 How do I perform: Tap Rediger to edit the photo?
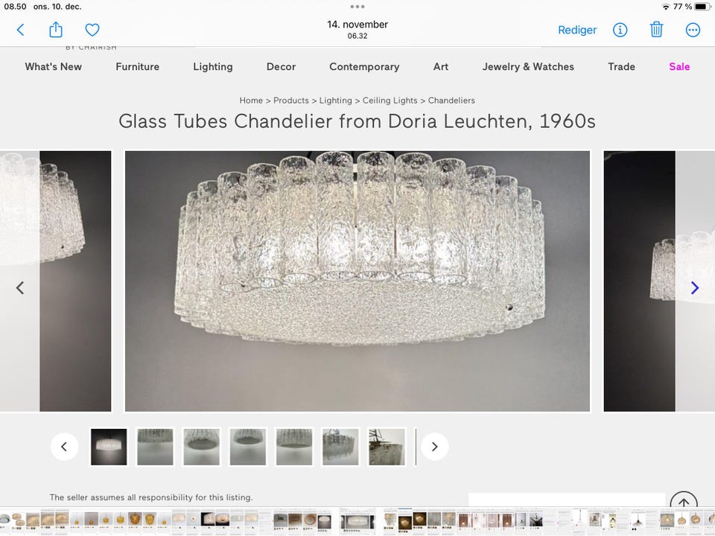577,30
